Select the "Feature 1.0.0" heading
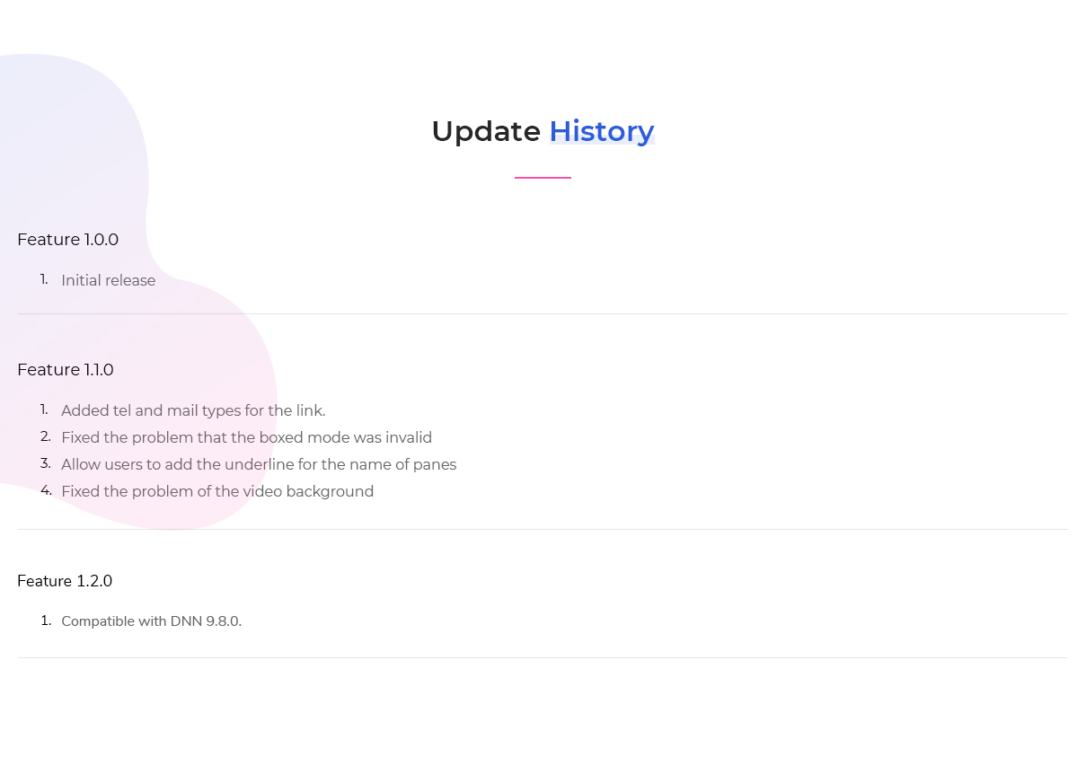Image resolution: width=1086 pixels, height=757 pixels. click(68, 240)
